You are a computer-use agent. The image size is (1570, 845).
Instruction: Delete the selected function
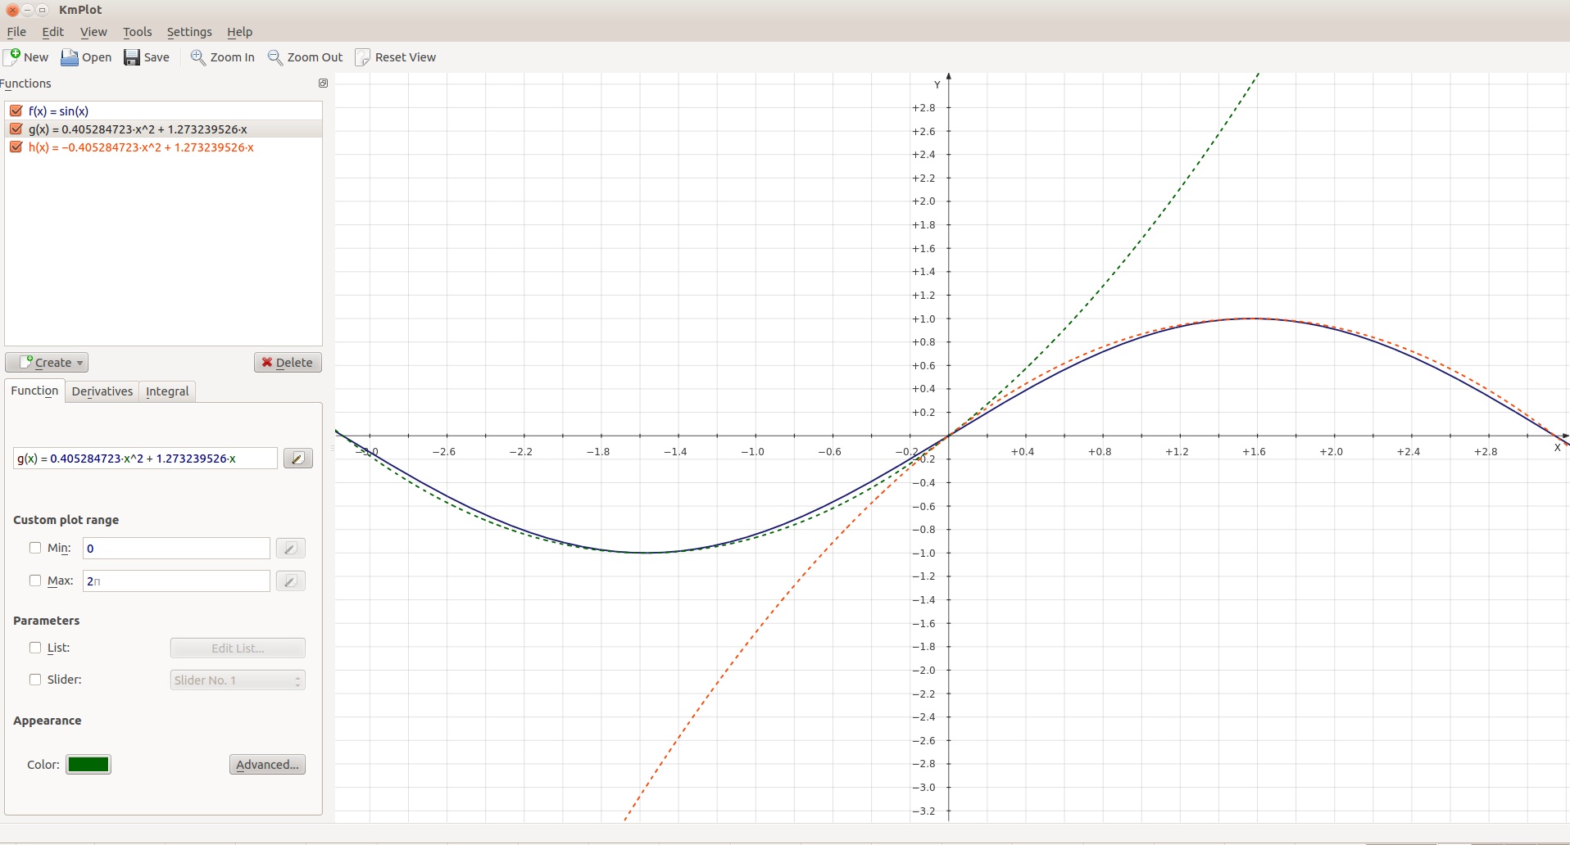point(288,363)
